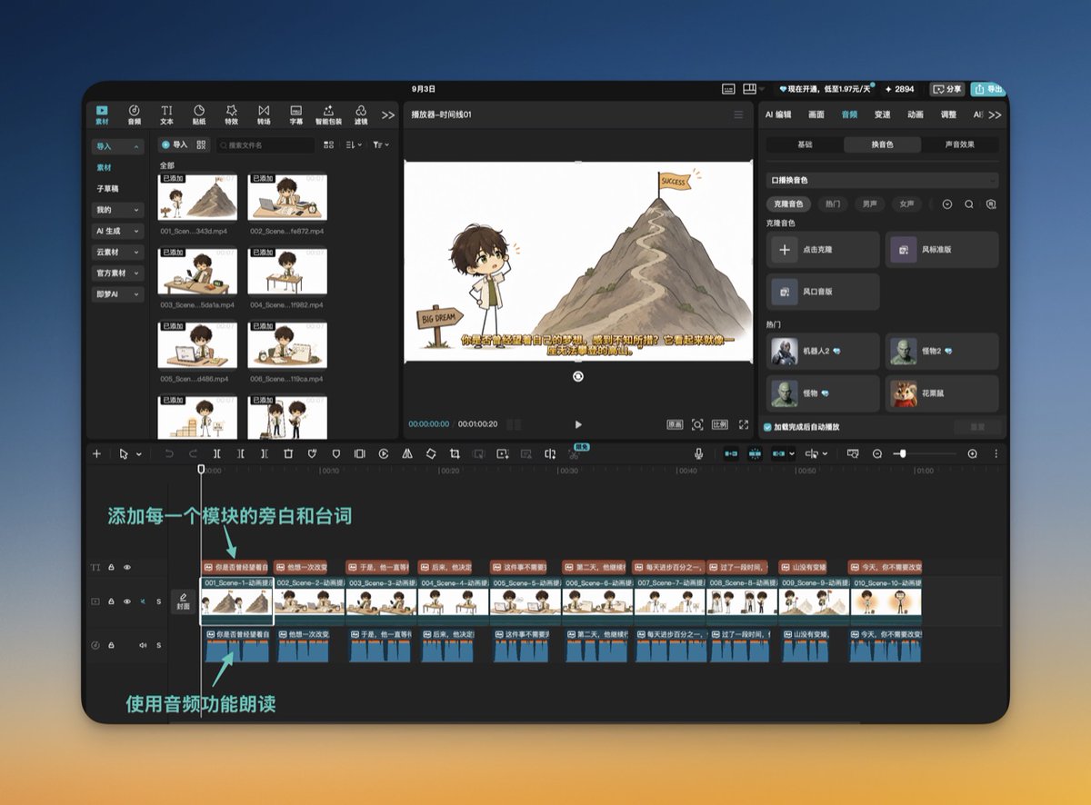The width and height of the screenshot is (1091, 805).
Task: Open the 文本 text tool panel
Action: (166, 114)
